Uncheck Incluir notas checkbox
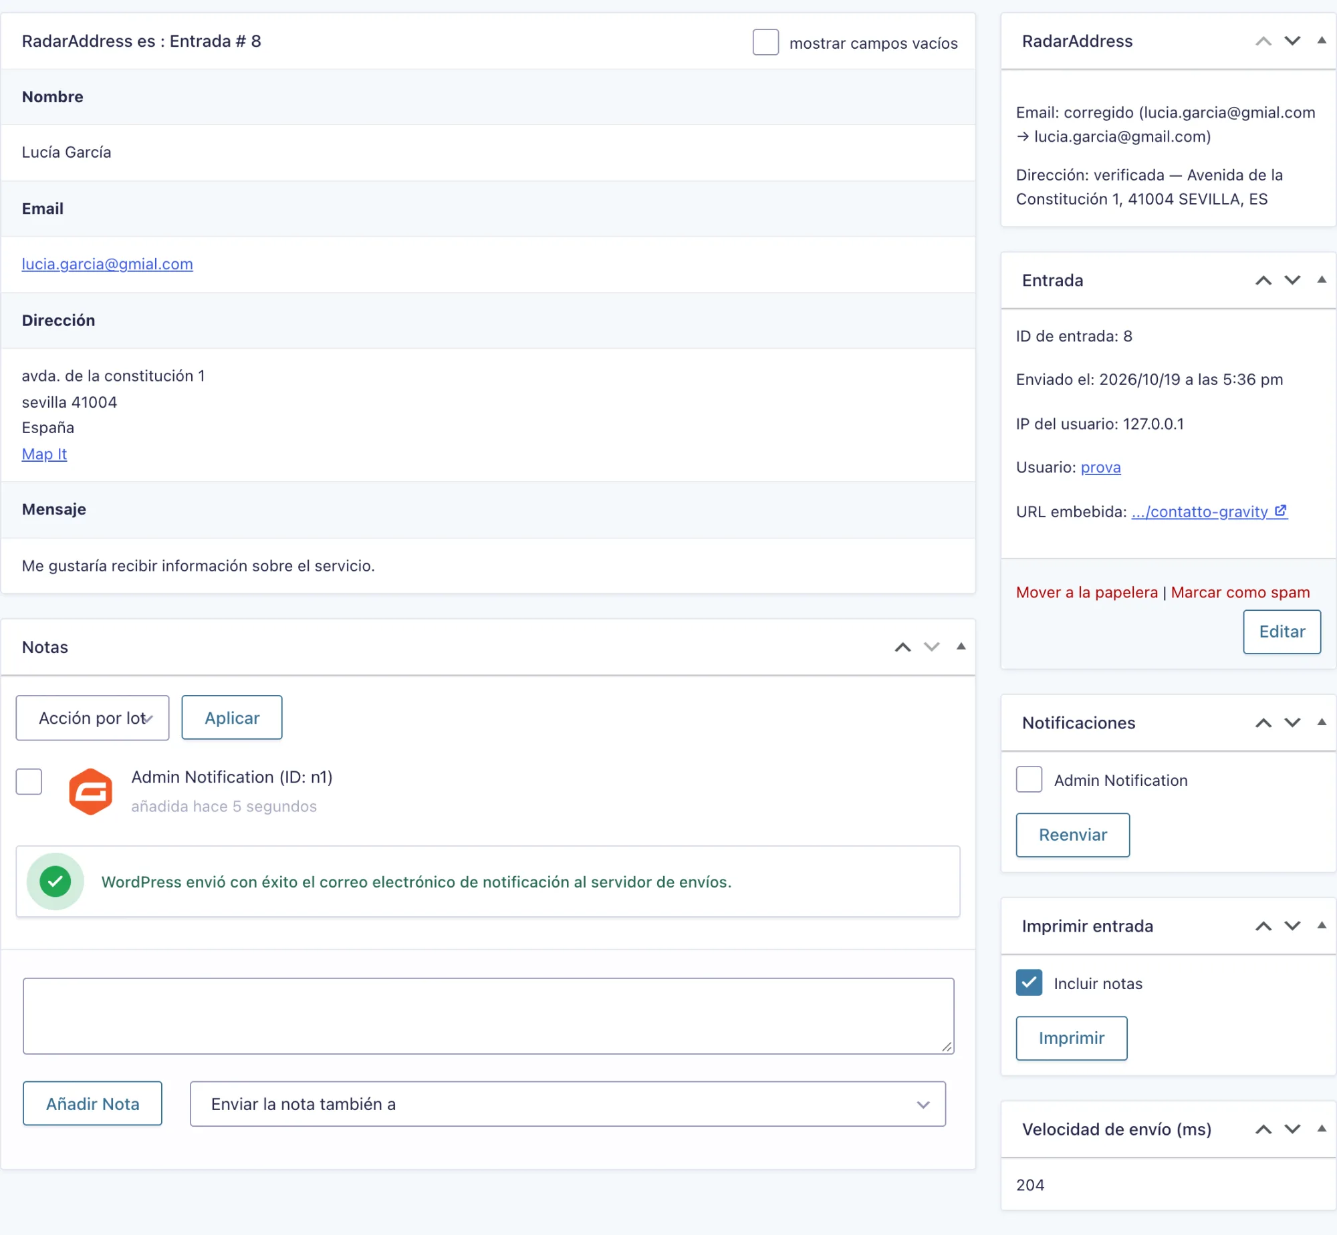This screenshot has height=1235, width=1337. 1029,982
